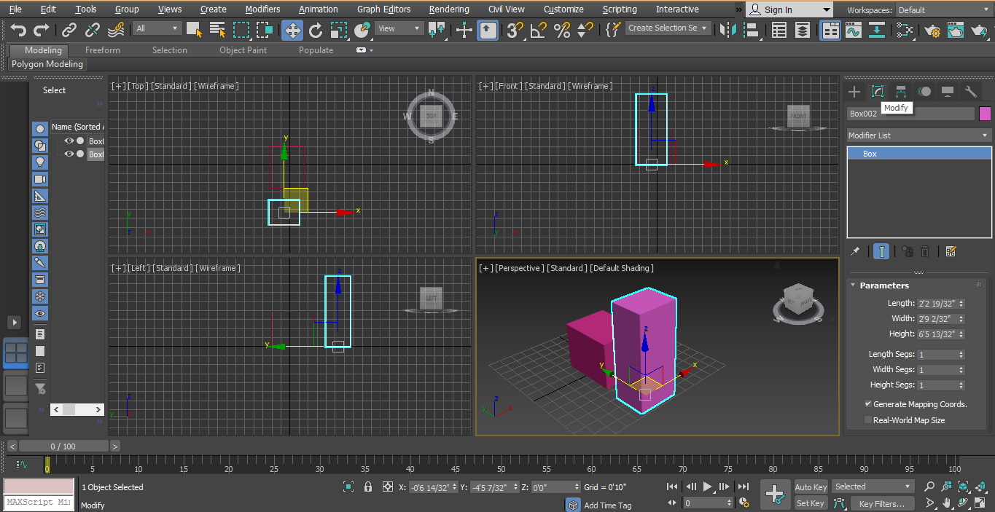
Task: Disable the Generate Mapping Coords checkbox
Action: point(868,403)
